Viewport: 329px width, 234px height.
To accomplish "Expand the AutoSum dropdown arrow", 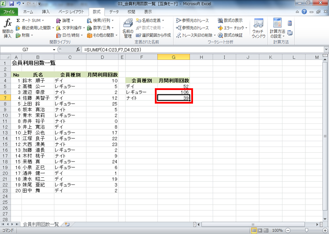I will pyautogui.click(x=43, y=20).
